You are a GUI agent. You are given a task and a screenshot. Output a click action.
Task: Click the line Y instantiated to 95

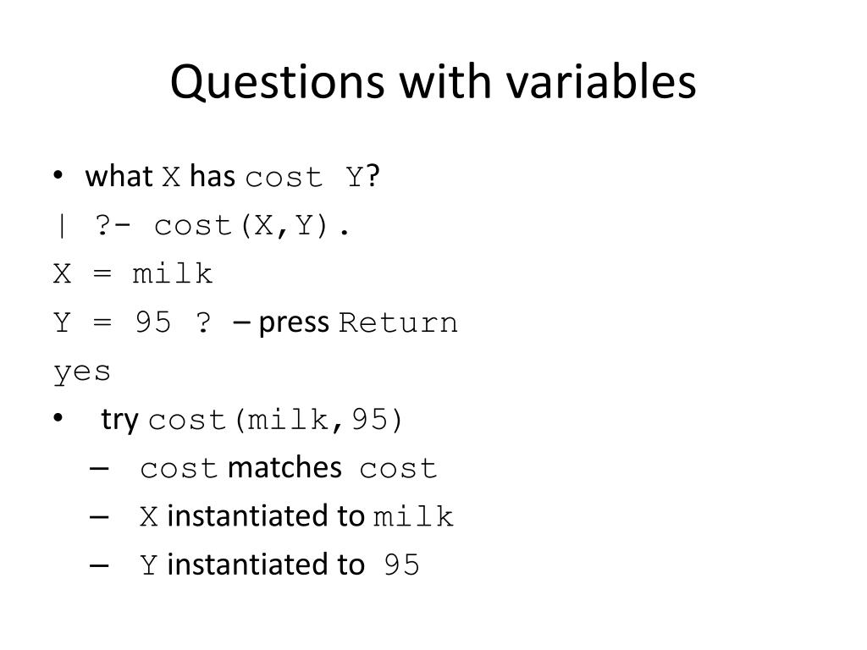279,565
